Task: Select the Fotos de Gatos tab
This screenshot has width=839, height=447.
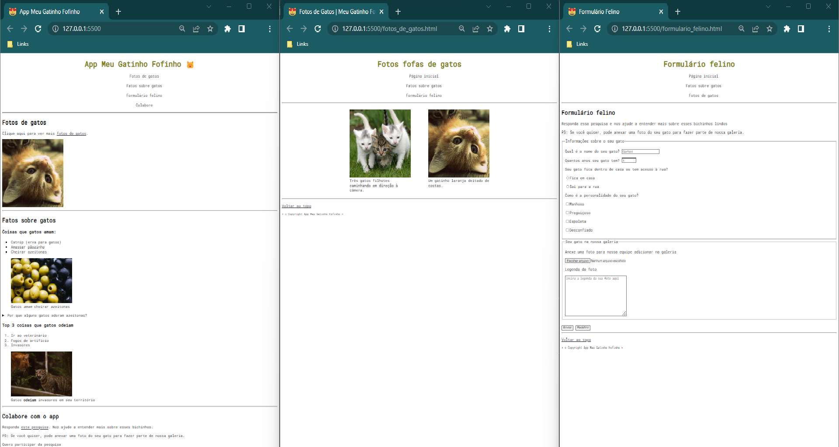Action: pos(336,12)
